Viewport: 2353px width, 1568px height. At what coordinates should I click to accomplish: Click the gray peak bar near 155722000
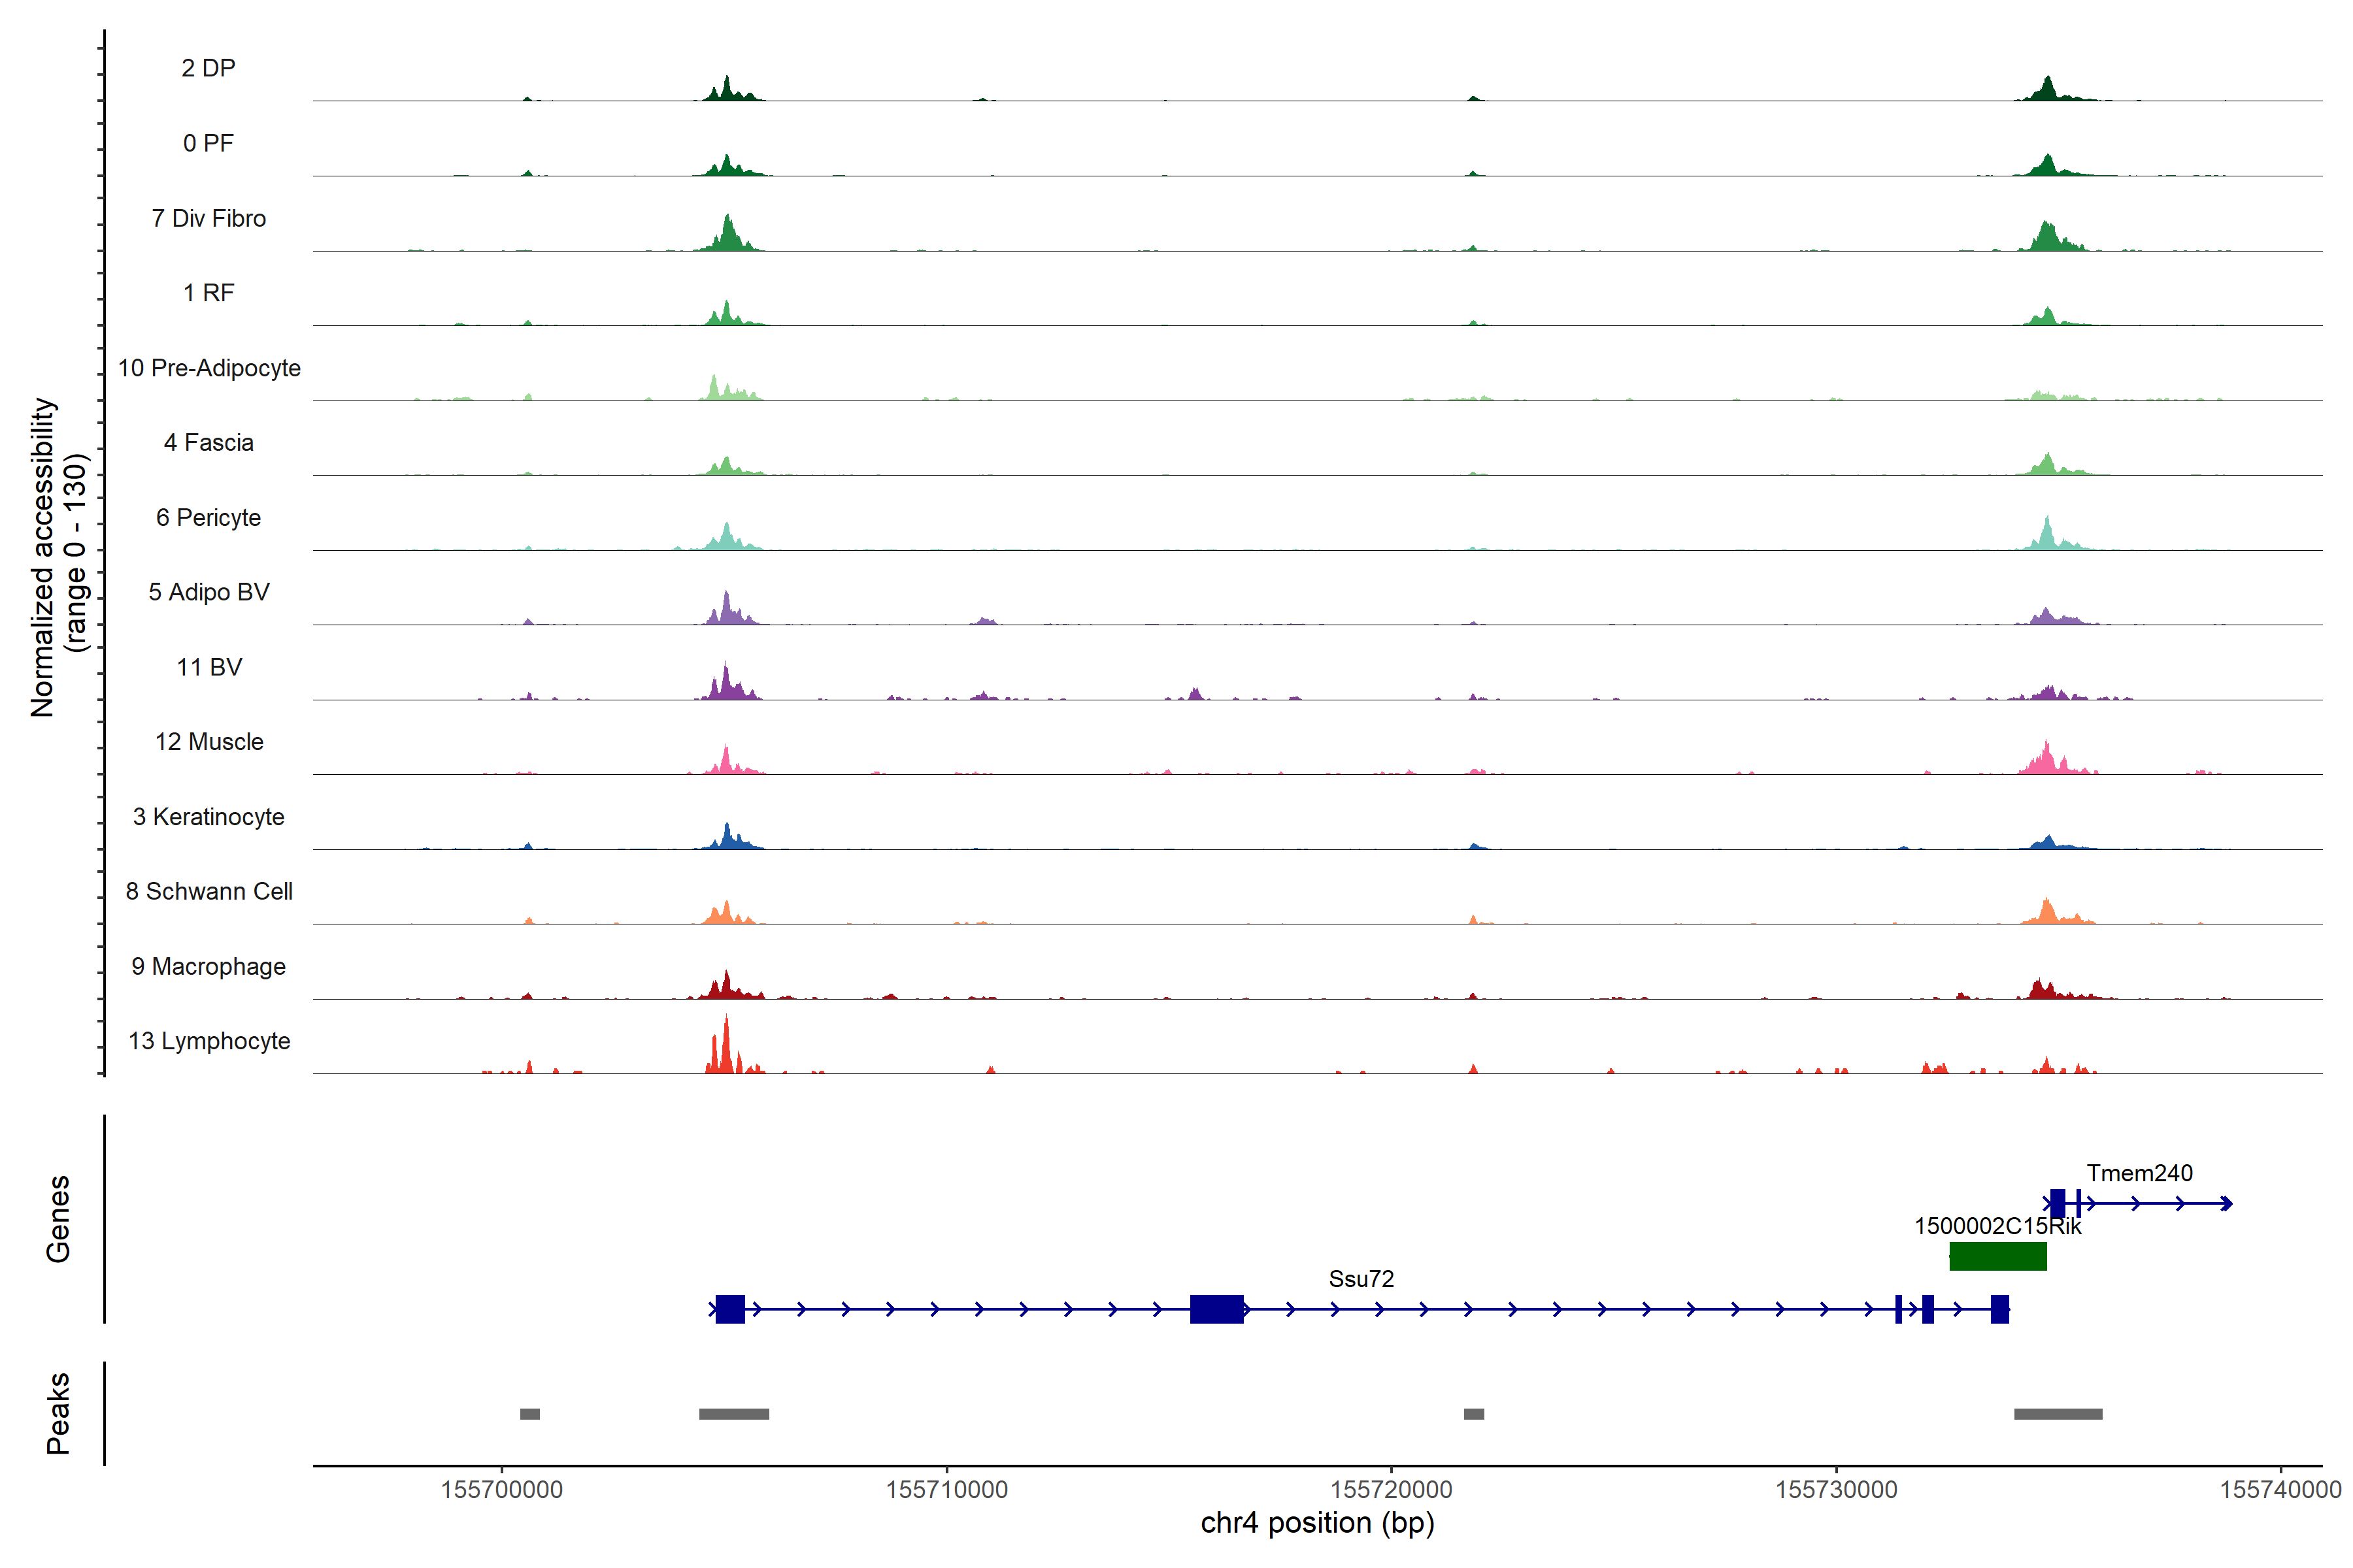pyautogui.click(x=1474, y=1414)
